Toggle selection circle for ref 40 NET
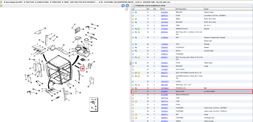 point(133,114)
